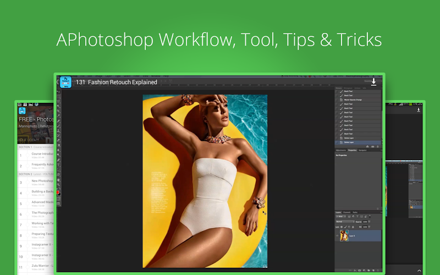This screenshot has height=275, width=440.
Task: Link layers icon at Layers panel bottom
Action: pyautogui.click(x=350, y=270)
